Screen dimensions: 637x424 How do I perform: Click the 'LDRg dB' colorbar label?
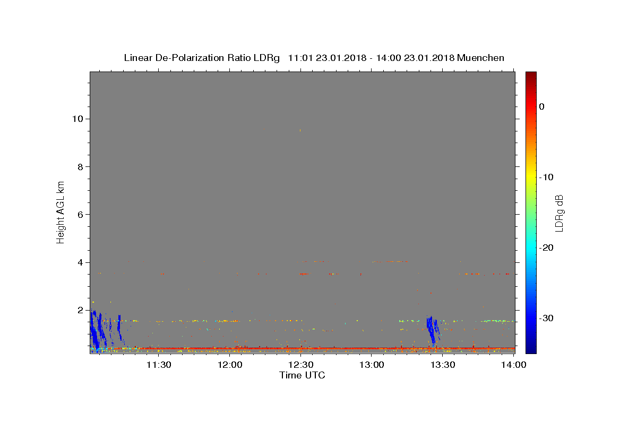[x=559, y=213]
